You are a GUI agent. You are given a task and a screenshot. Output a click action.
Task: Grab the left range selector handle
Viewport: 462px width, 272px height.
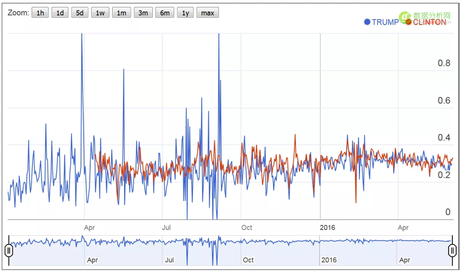pyautogui.click(x=9, y=250)
